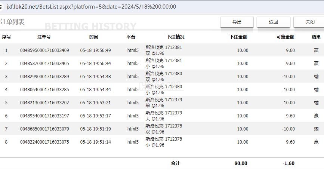Click the time 05-18 19:53:17
This screenshot has height=172, width=324.
[x=95, y=116]
